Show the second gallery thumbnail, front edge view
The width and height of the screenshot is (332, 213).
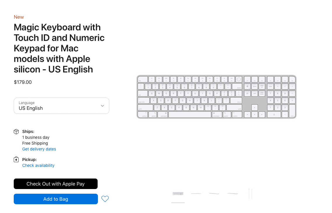(x=196, y=194)
